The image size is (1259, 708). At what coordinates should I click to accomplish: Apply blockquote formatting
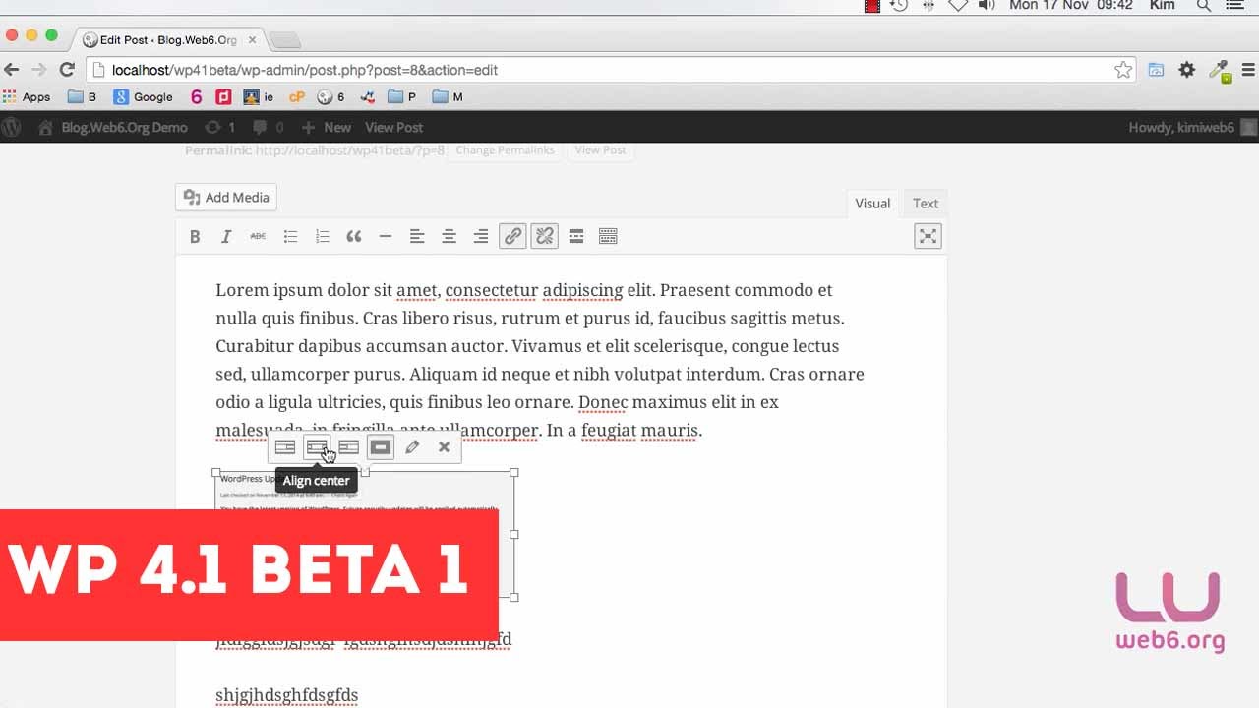click(x=354, y=236)
